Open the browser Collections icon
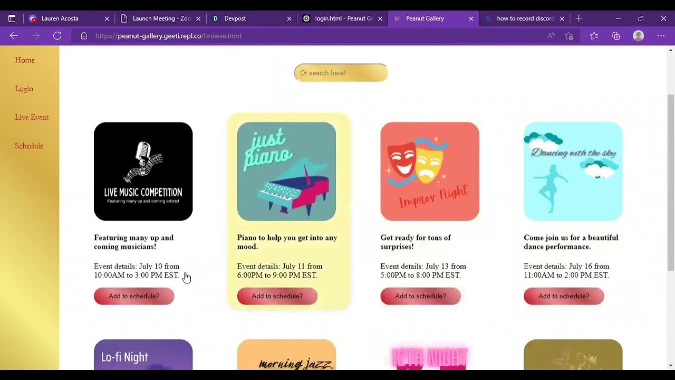Viewport: 675px width, 380px height. point(616,36)
